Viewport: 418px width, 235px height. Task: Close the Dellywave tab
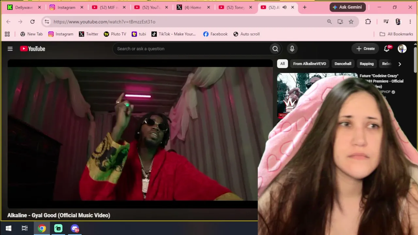click(x=40, y=7)
